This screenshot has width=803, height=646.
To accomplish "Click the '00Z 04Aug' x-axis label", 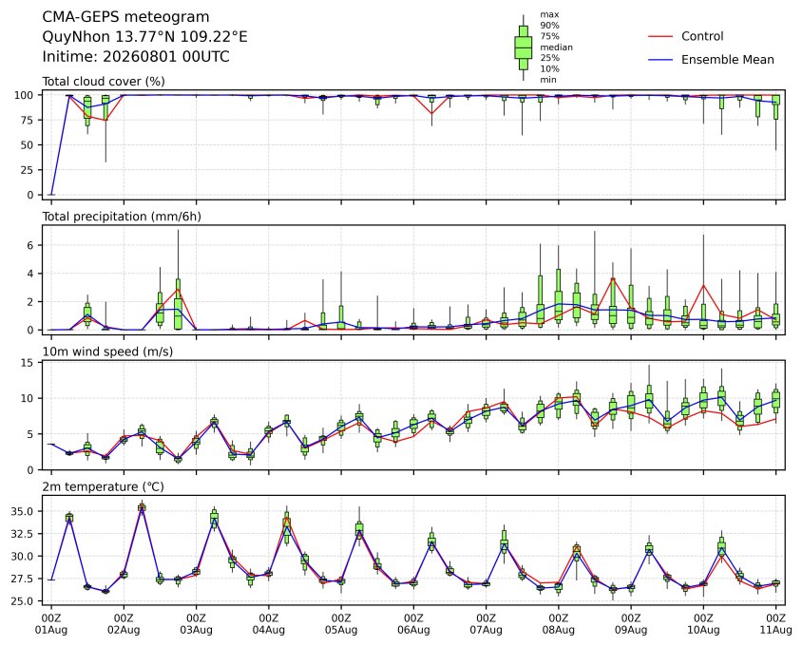I will tap(268, 624).
